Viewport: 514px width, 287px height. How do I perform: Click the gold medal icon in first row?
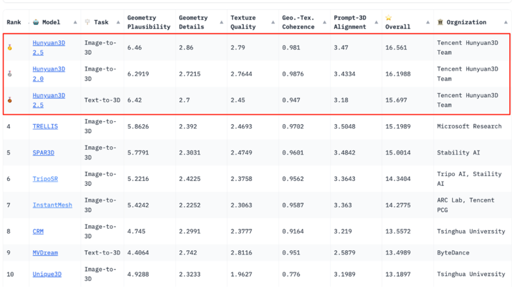[x=10, y=48]
